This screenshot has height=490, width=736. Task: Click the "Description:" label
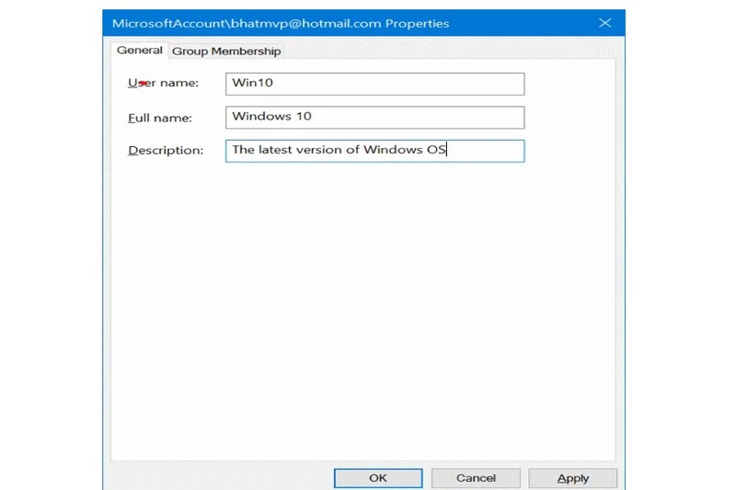click(x=166, y=151)
